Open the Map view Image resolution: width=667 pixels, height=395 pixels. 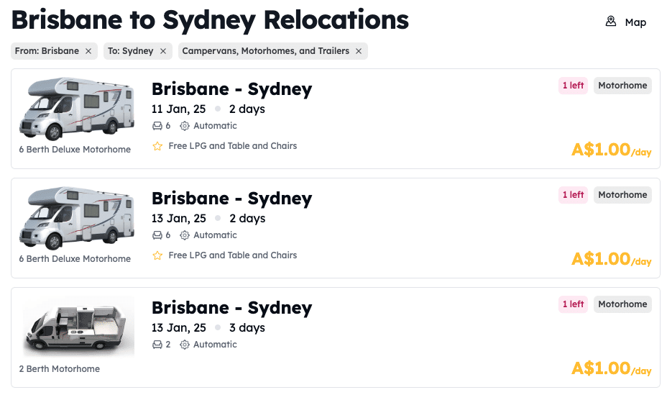pyautogui.click(x=635, y=22)
